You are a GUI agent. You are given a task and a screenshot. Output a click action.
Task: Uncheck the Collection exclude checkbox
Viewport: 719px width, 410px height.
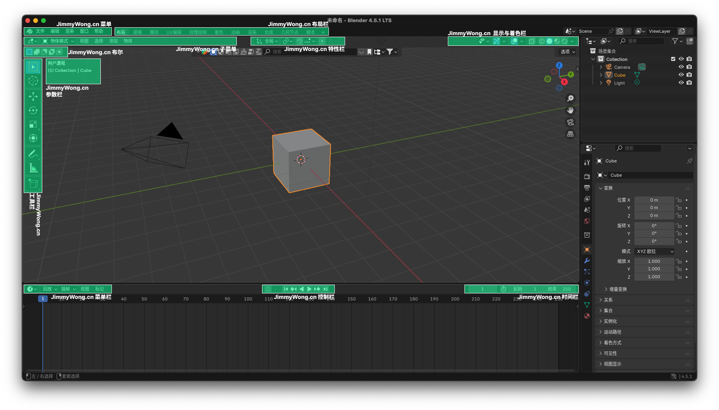pyautogui.click(x=673, y=59)
